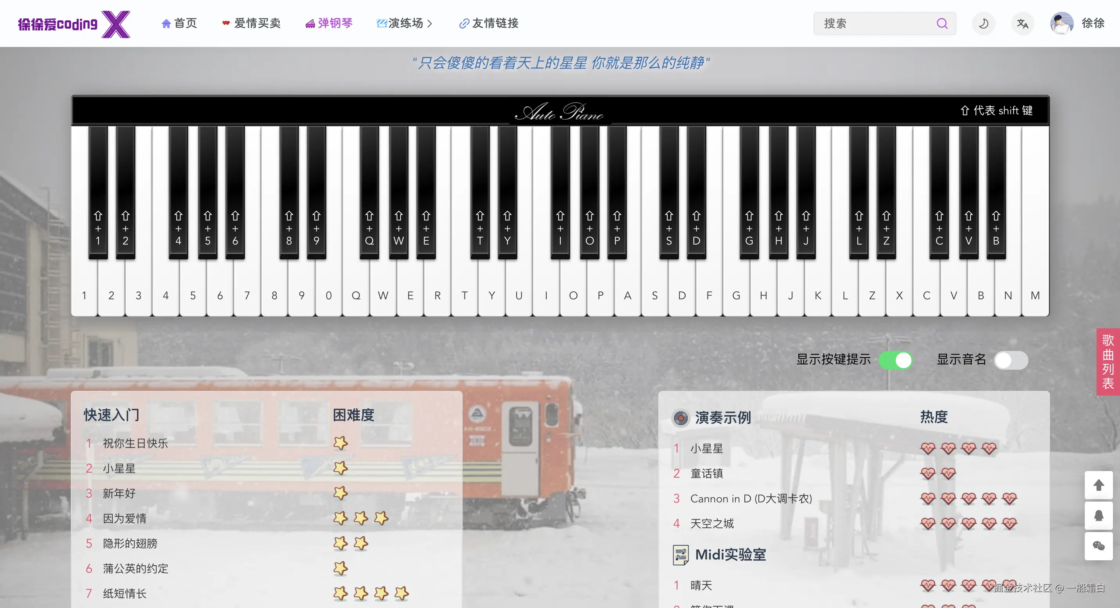The image size is (1120, 608).
Task: Click the Midi实验室 sheet music icon
Action: (x=681, y=555)
